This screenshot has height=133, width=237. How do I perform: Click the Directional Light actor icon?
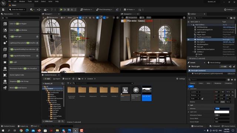point(5,37)
